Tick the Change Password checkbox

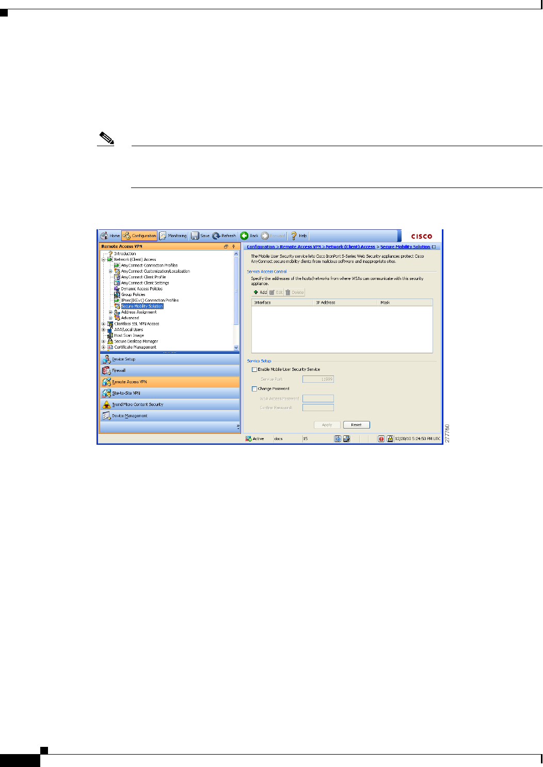pos(254,389)
